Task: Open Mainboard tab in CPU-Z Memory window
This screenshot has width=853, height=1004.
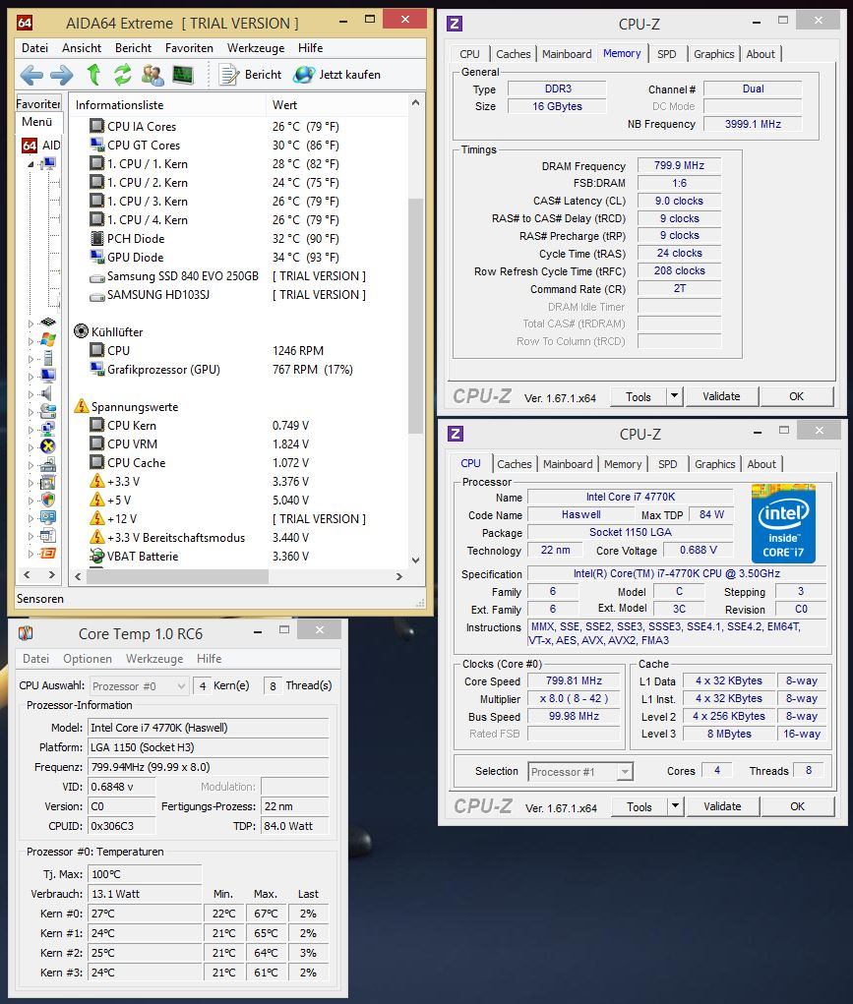Action: 567,54
